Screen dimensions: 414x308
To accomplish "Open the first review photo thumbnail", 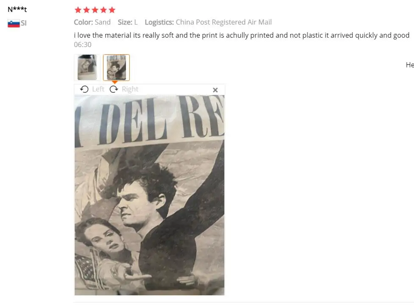I will coord(87,67).
